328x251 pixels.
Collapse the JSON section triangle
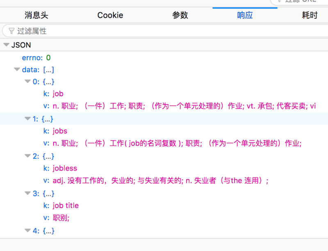point(7,45)
